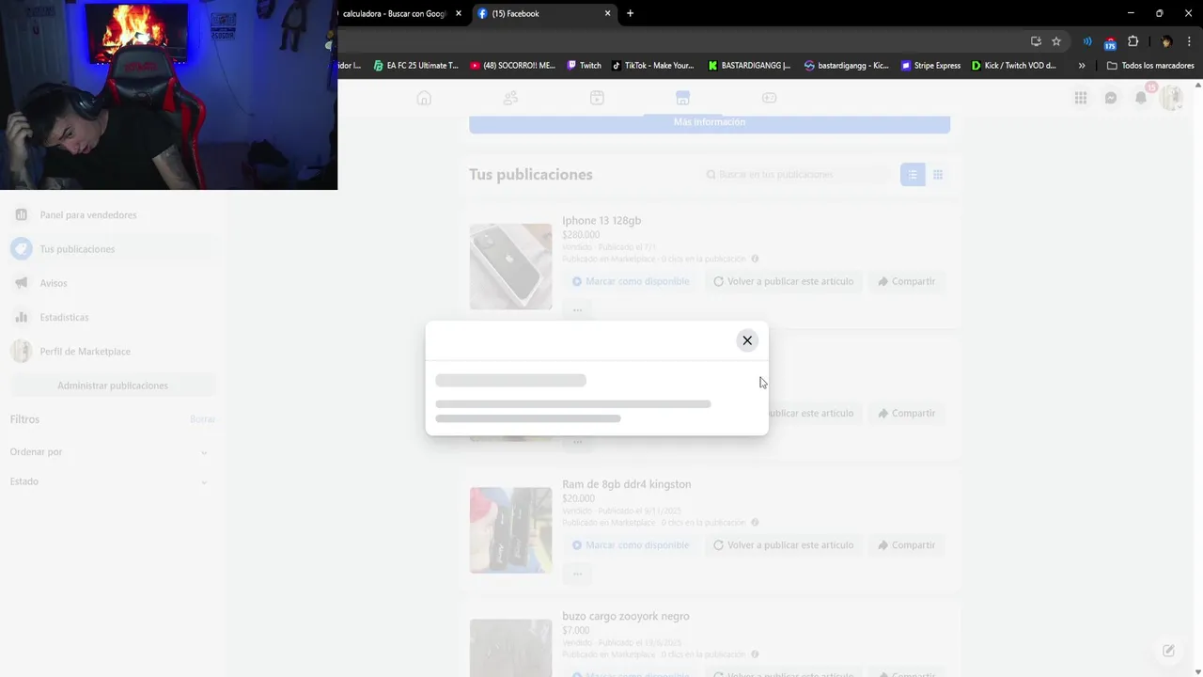Bookmark this page with the star icon
This screenshot has height=677, width=1203.
(x=1056, y=41)
